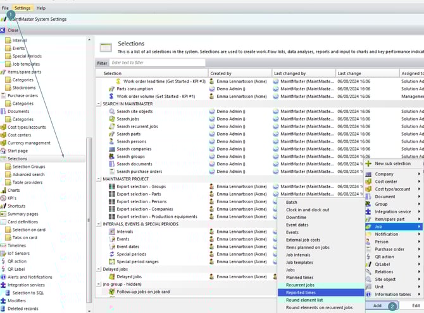Image resolution: width=424 pixels, height=313 pixels.
Task: Click the Close icon in the toolbar
Action: point(4,30)
